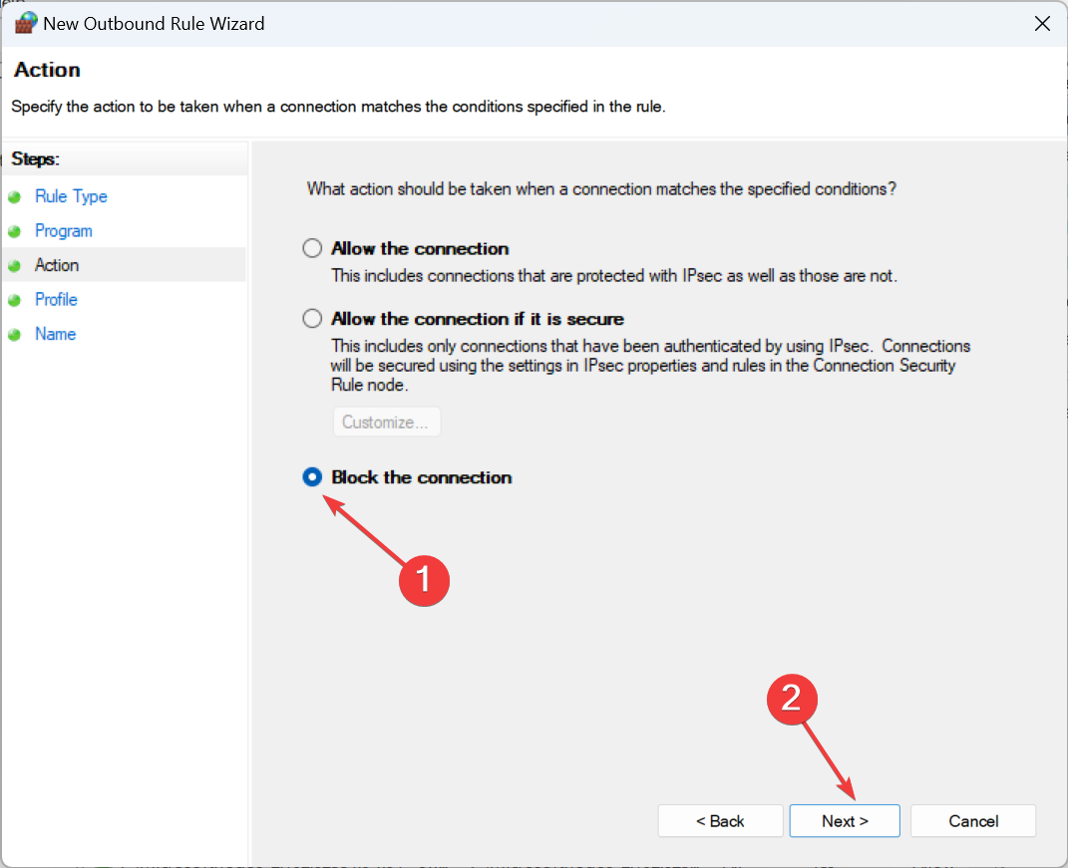Navigate to the Name step
The image size is (1068, 868).
point(55,334)
